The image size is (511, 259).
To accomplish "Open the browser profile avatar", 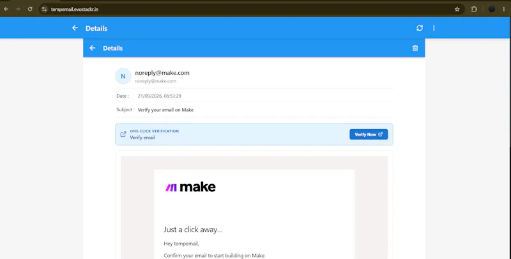I will pyautogui.click(x=492, y=9).
